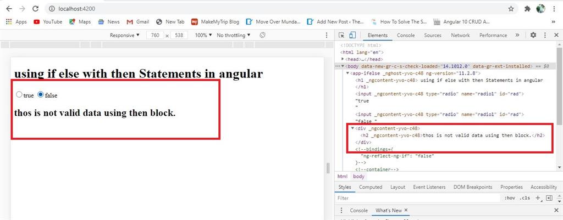Viewport: 563px width, 220px height.
Task: Switch to the Elements tab
Action: point(377,35)
